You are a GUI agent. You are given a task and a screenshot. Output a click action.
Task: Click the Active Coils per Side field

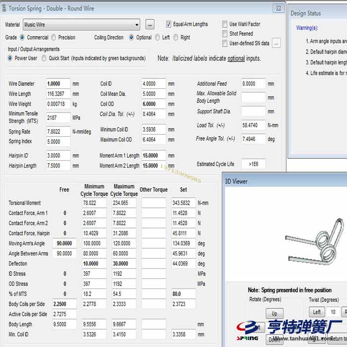tap(64, 314)
